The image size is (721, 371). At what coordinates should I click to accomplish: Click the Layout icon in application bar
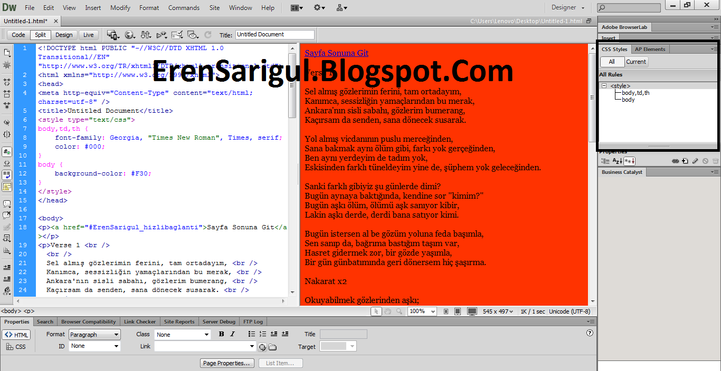point(297,7)
